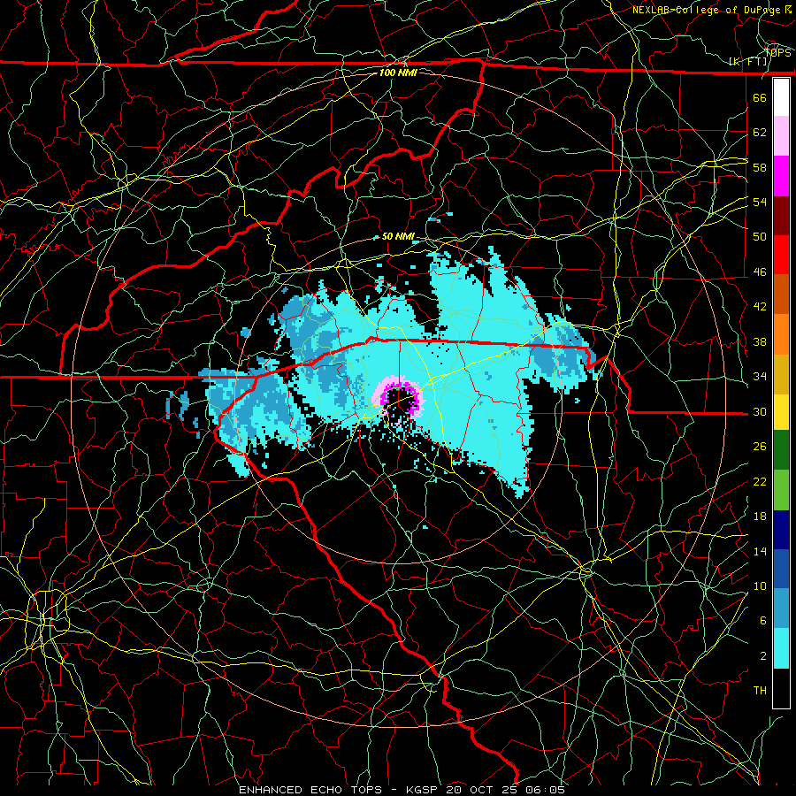Click the dark orange swatch near 42
Image resolution: width=796 pixels, height=796 pixels.
781,295
